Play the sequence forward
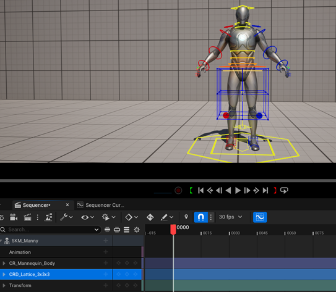 (238, 190)
